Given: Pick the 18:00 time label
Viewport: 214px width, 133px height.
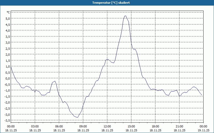Looking at the screenshot, I should (x=155, y=127).
